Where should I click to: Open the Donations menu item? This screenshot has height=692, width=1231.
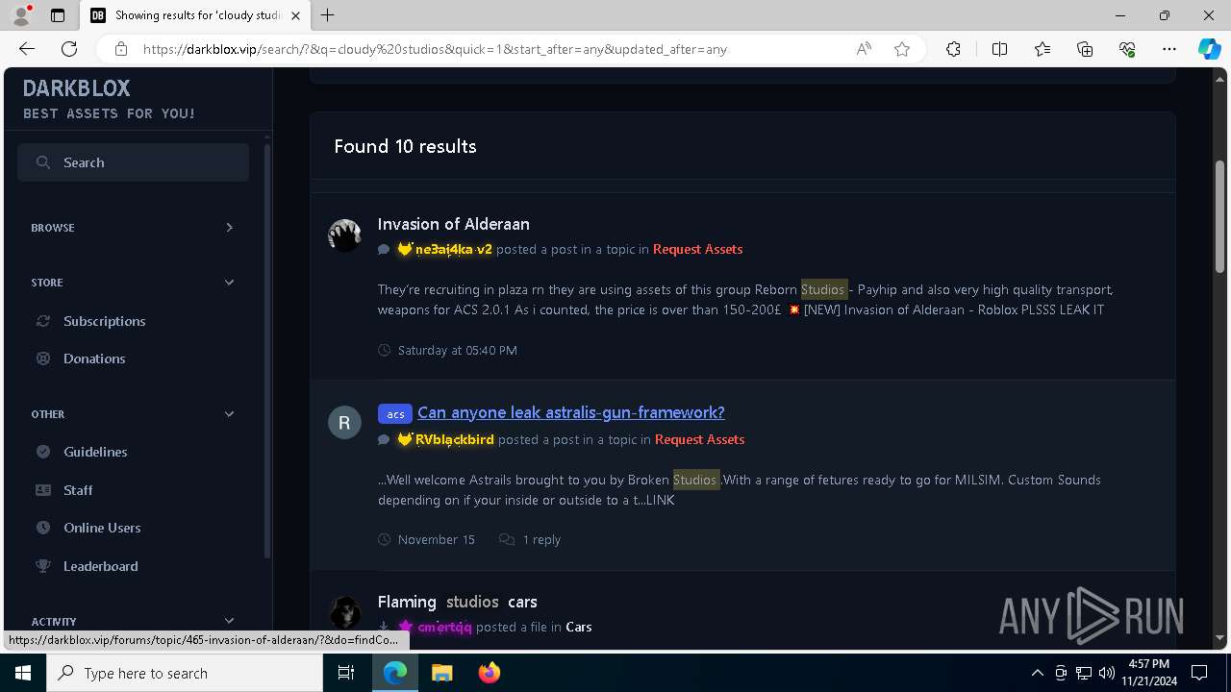94,358
